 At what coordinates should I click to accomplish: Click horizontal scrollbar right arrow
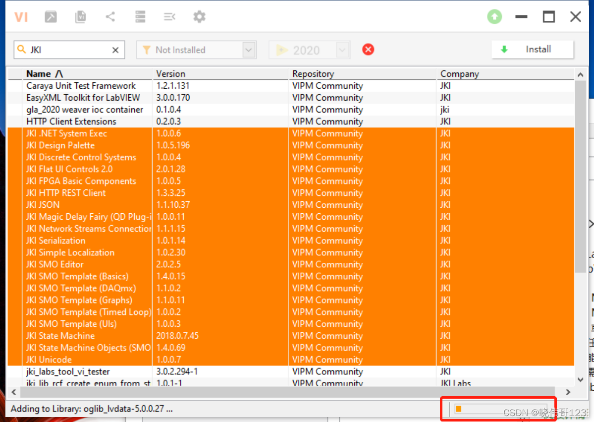568,392
